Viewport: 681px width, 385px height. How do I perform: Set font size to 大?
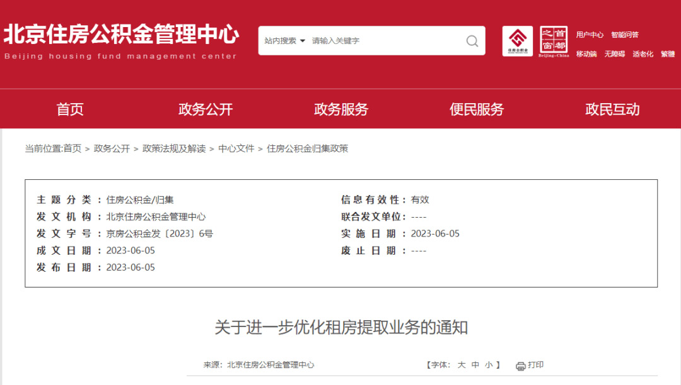click(x=461, y=365)
